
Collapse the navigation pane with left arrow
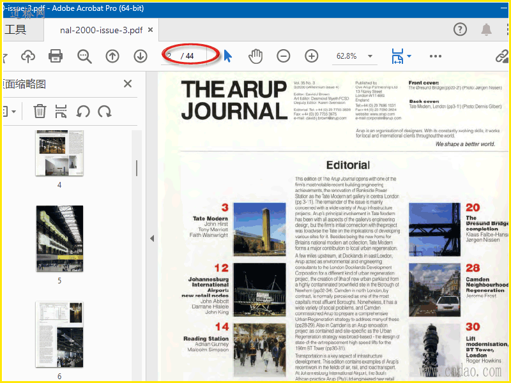(152, 238)
